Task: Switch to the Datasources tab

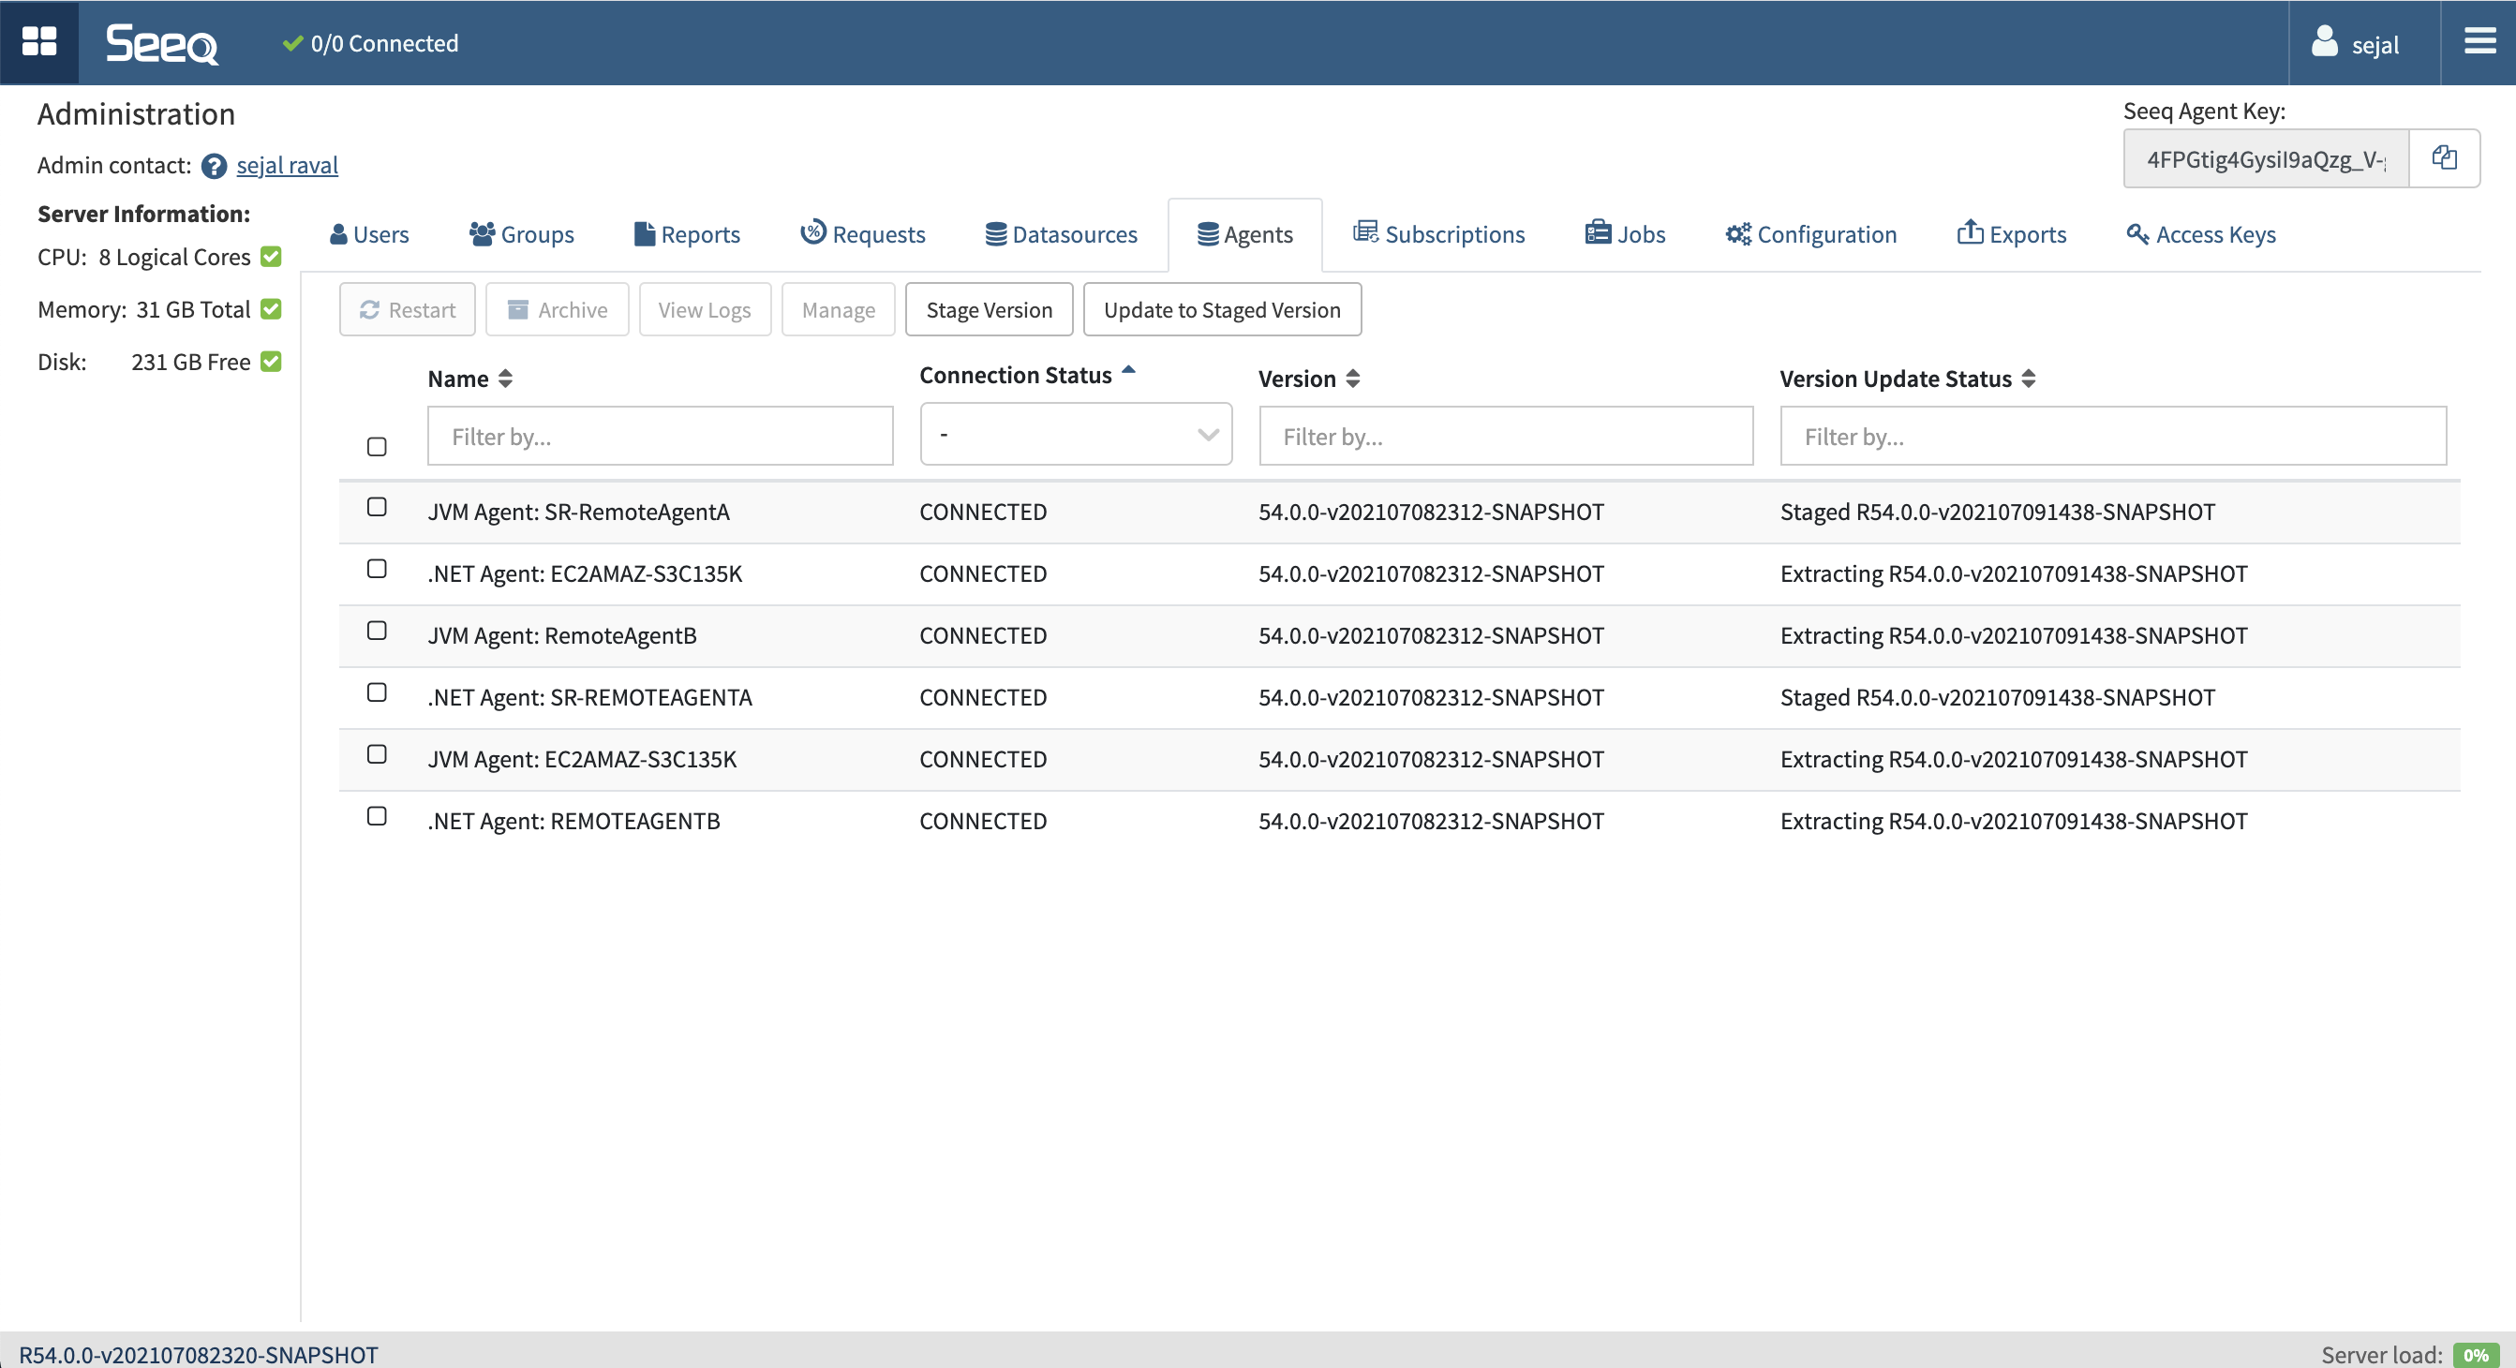Action: [1061, 234]
